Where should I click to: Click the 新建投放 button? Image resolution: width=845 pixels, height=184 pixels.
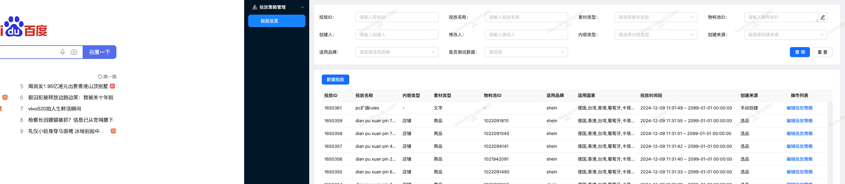tap(335, 80)
